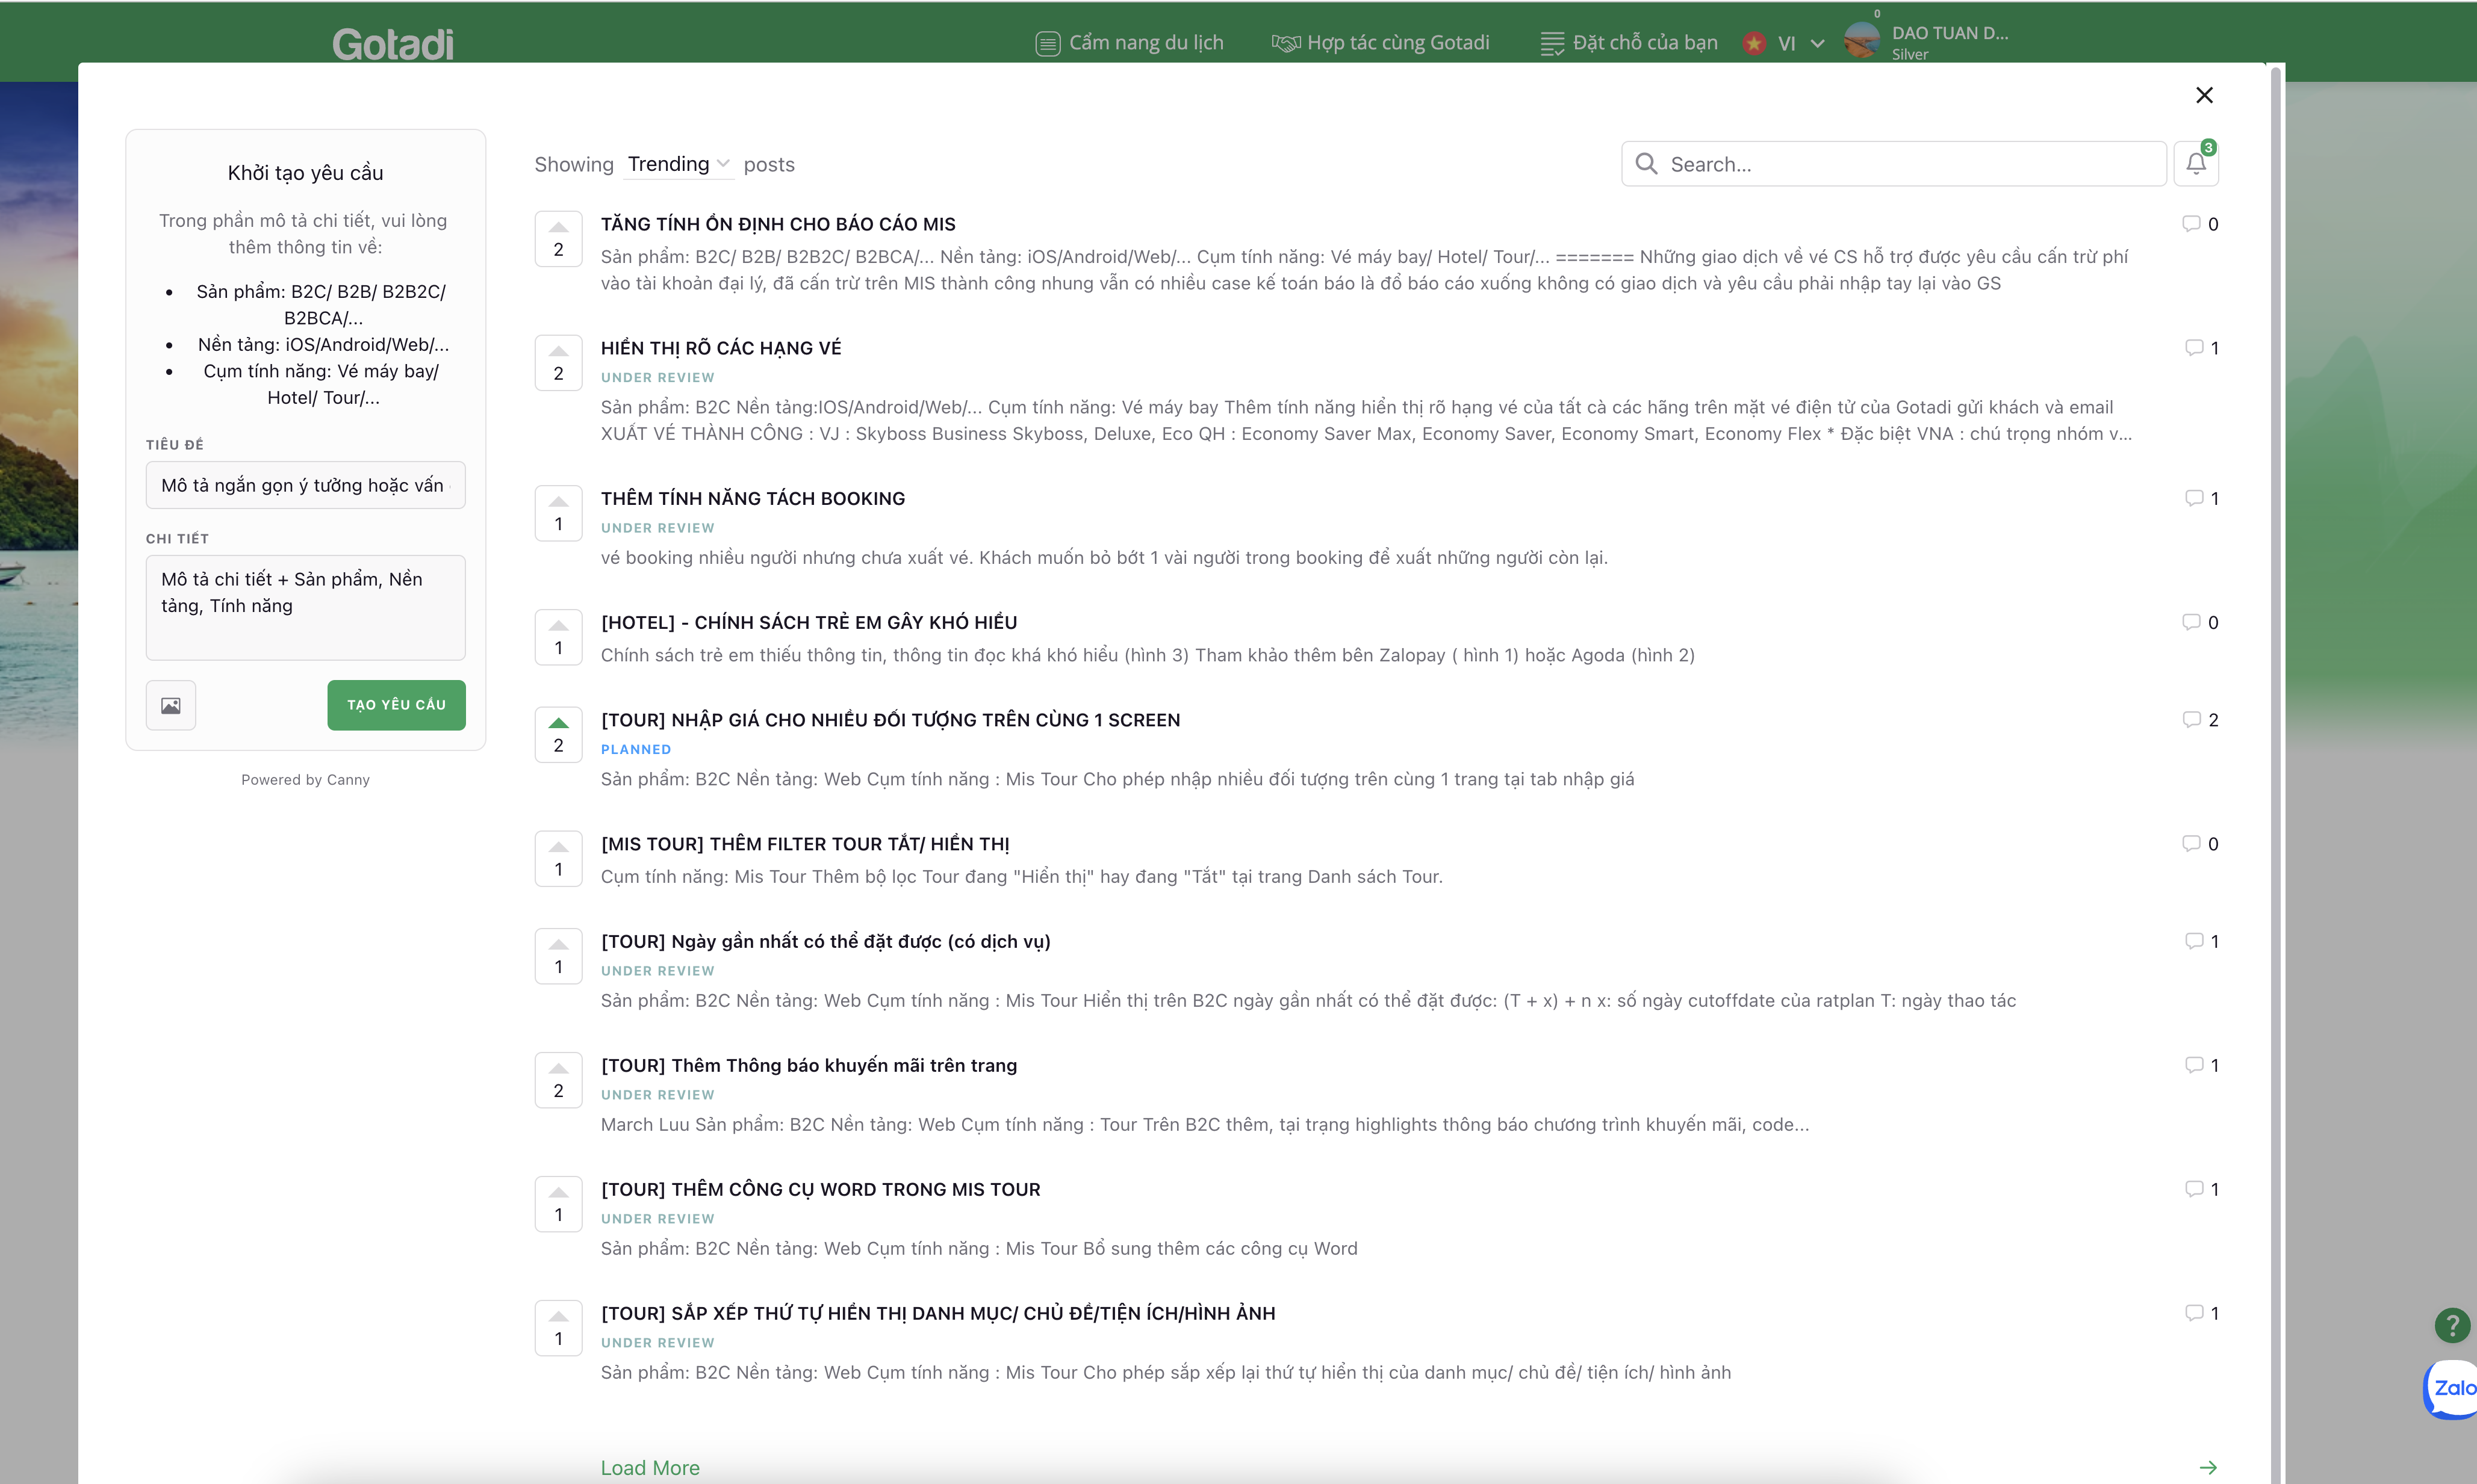Expand the VI language chevron
This screenshot has height=1484, width=2477.
click(x=1818, y=43)
